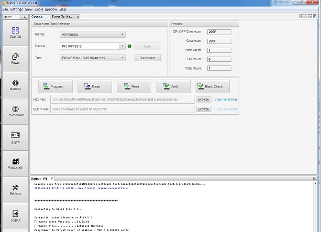Browse for an SQTP file

(x=204, y=109)
